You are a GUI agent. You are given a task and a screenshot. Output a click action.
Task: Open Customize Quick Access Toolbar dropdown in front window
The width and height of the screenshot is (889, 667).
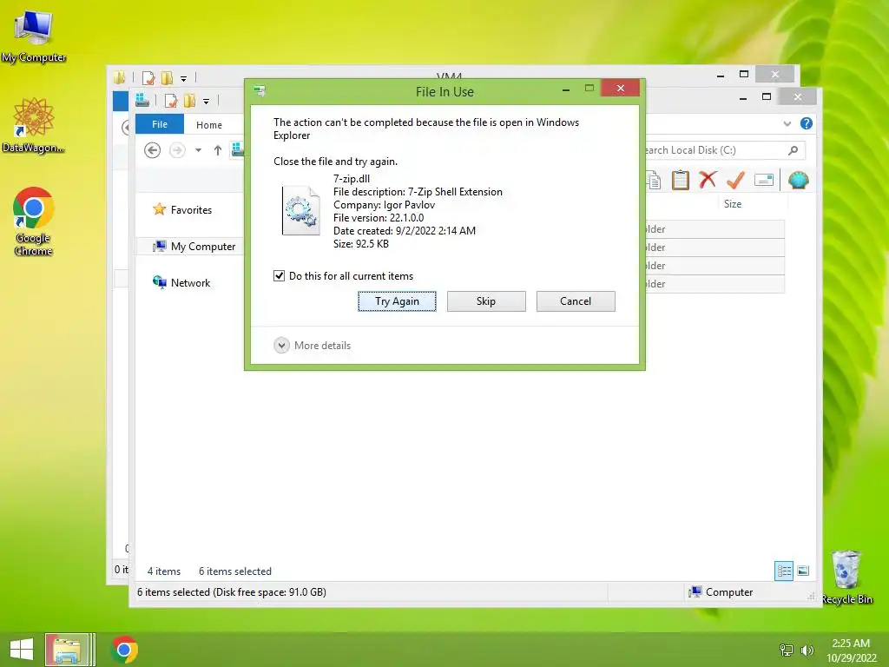point(207,102)
